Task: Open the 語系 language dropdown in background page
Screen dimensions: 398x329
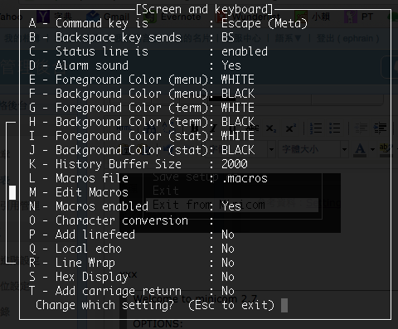Action: [288, 38]
